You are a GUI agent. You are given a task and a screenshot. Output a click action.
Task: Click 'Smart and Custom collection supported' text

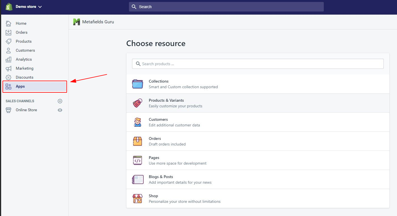tap(183, 87)
